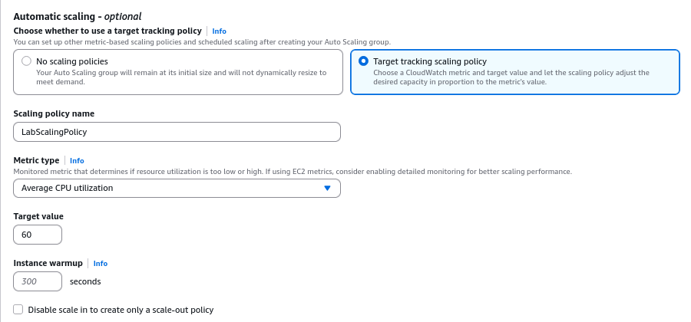Open the Info link next to Instance warmup
This screenshot has height=322, width=691.
point(101,263)
